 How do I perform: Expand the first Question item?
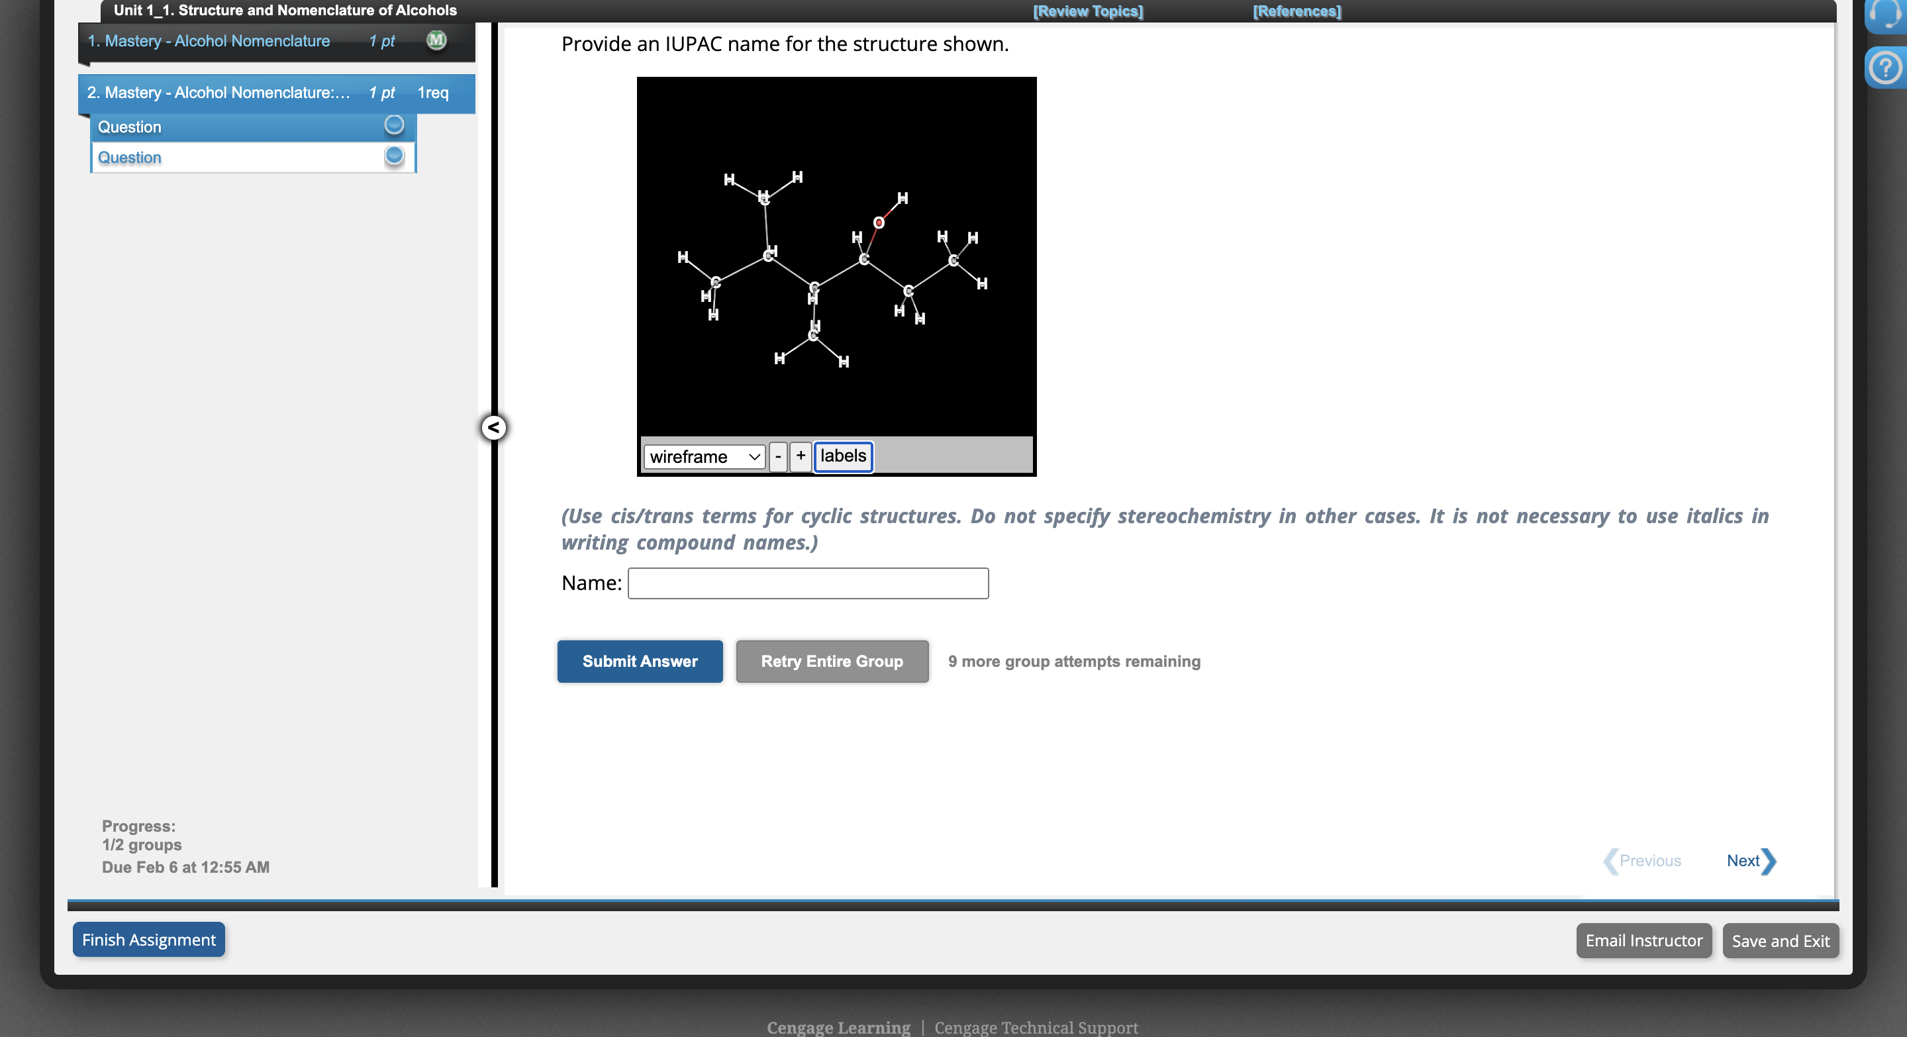click(x=250, y=125)
